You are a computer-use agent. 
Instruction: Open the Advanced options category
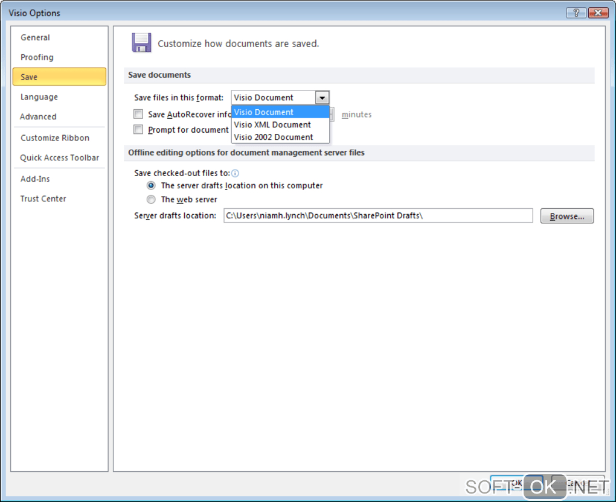point(38,116)
